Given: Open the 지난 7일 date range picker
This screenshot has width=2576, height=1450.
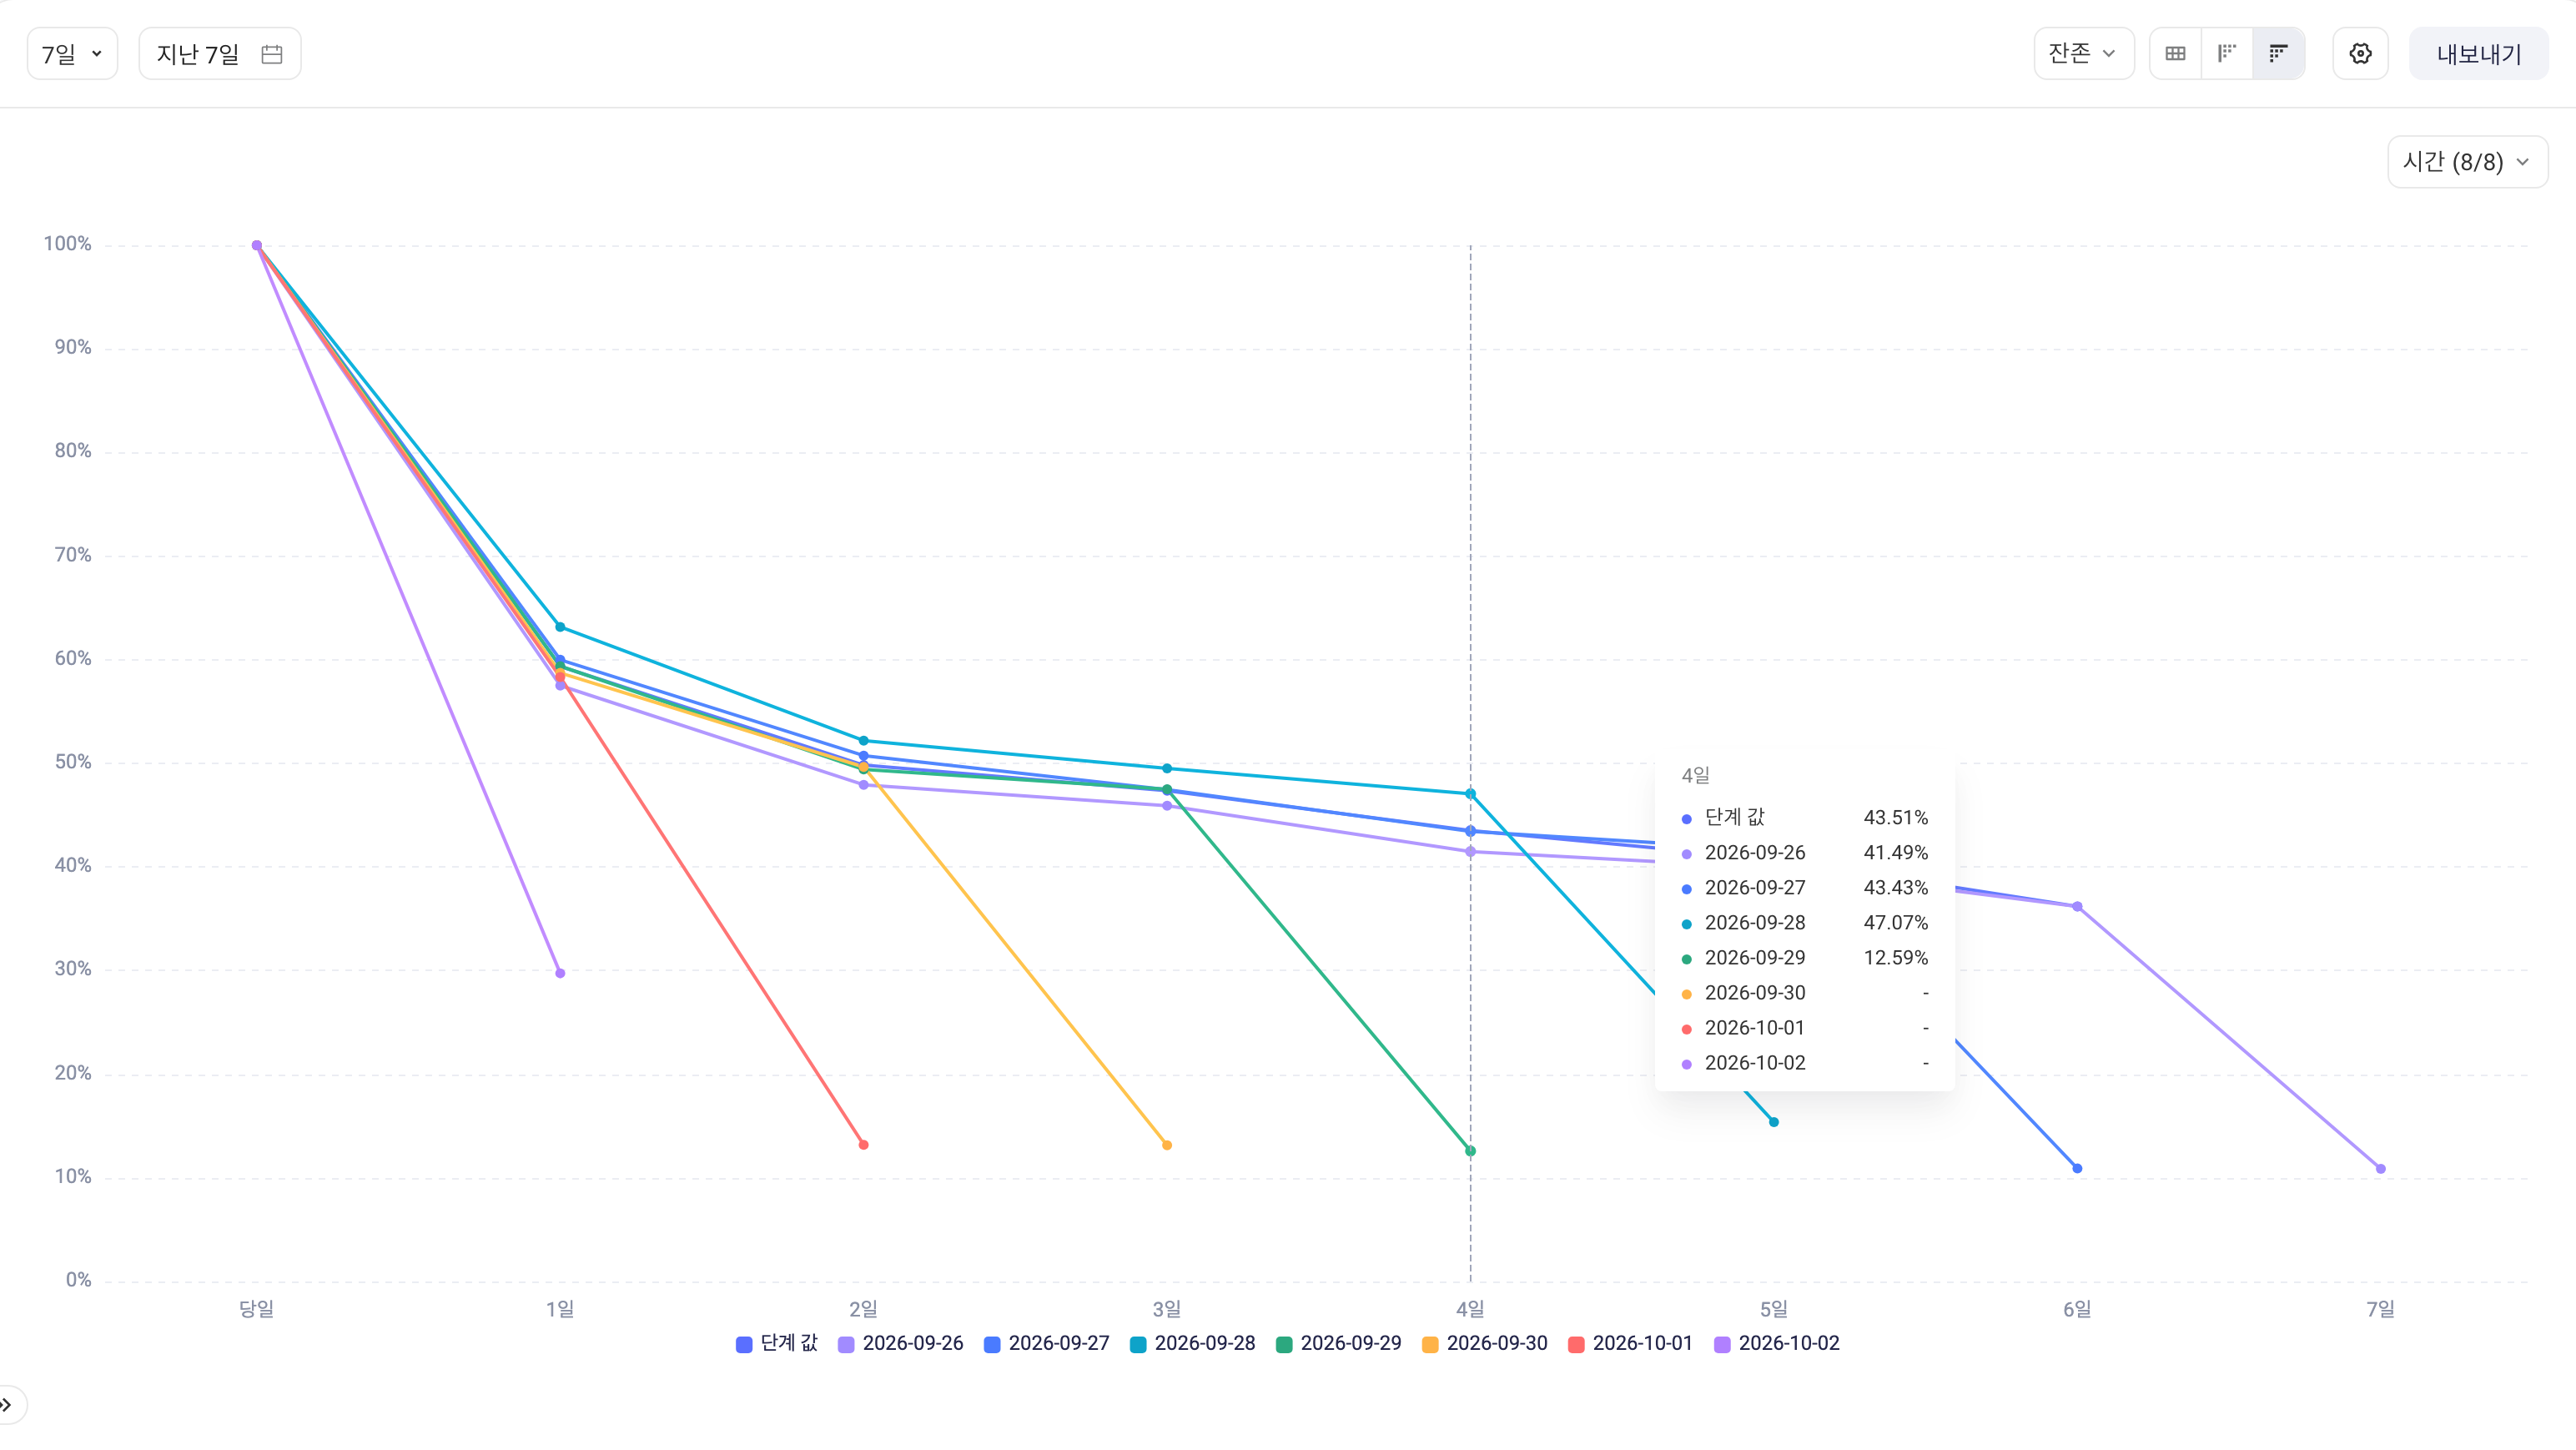Looking at the screenshot, I should (220, 54).
